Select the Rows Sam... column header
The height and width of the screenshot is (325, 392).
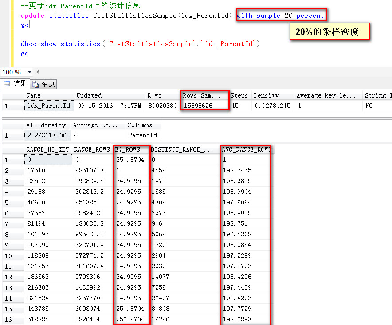click(204, 95)
